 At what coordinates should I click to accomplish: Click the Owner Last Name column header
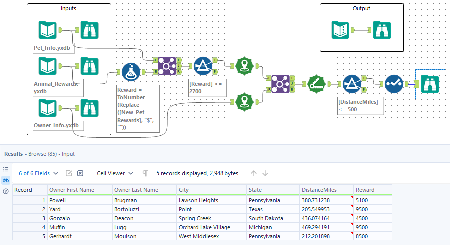click(x=145, y=190)
